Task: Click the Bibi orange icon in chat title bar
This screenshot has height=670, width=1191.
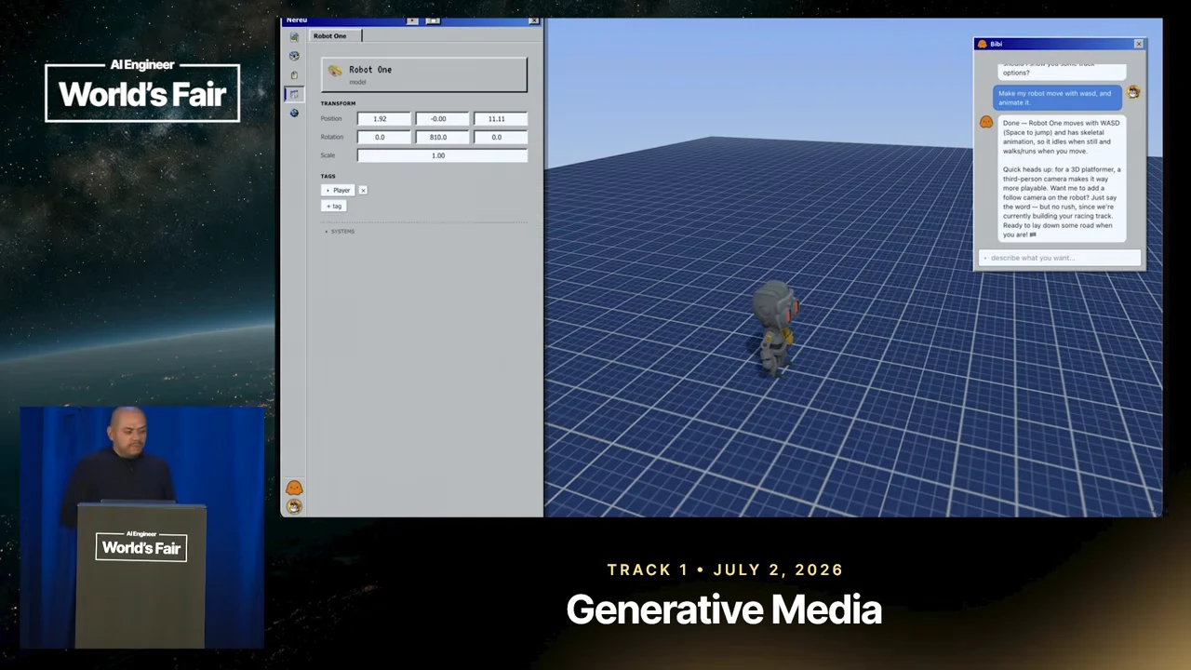Action: point(982,44)
